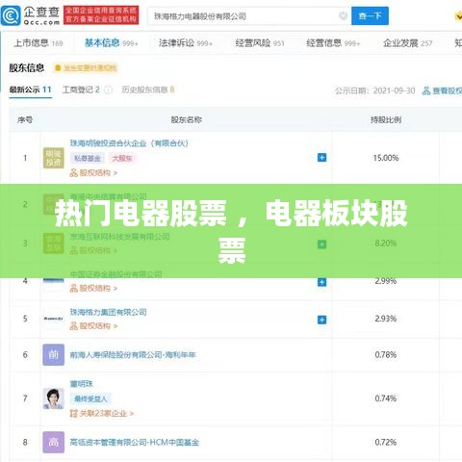Image resolution: width=462 pixels, height=462 pixels.
Task: Open 股权结构 link for the 2.99% row
Action: 93,289
